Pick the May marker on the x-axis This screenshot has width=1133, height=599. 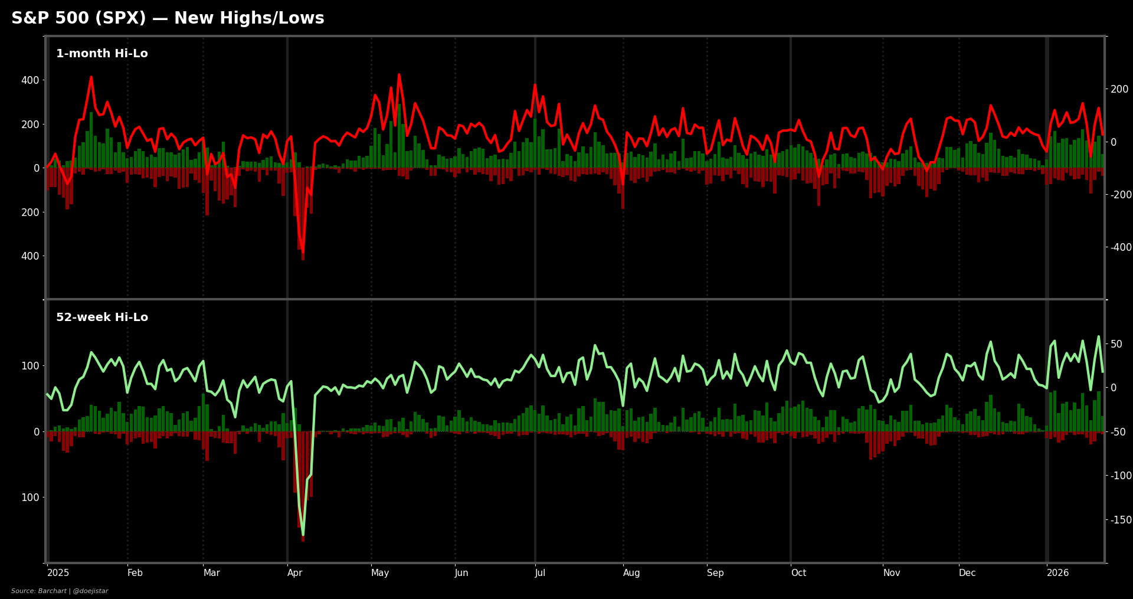point(380,573)
